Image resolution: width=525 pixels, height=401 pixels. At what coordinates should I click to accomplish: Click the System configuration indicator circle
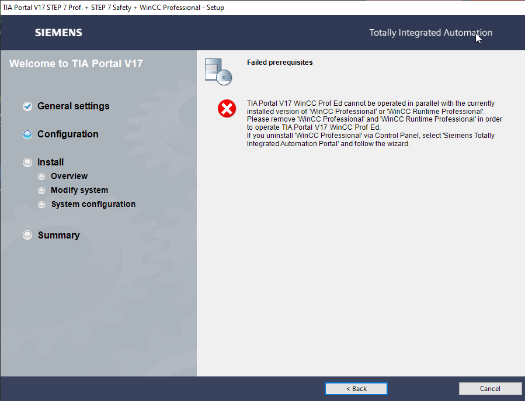click(x=41, y=205)
